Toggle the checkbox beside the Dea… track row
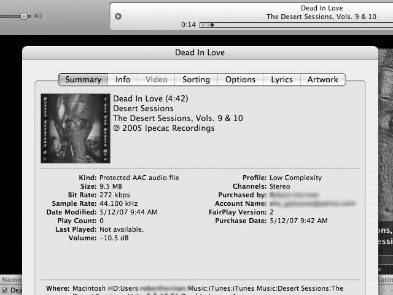Viewport: 393px width, 295px height. [x=4, y=291]
